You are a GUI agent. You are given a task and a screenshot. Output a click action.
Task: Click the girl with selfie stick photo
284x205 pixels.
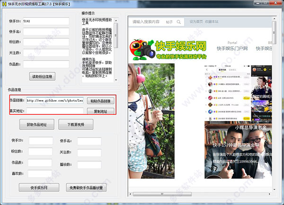tap(151, 121)
